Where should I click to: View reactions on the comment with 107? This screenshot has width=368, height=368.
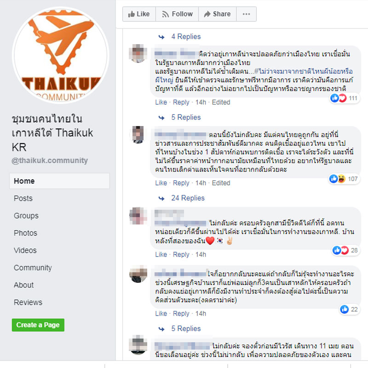pyautogui.click(x=344, y=179)
